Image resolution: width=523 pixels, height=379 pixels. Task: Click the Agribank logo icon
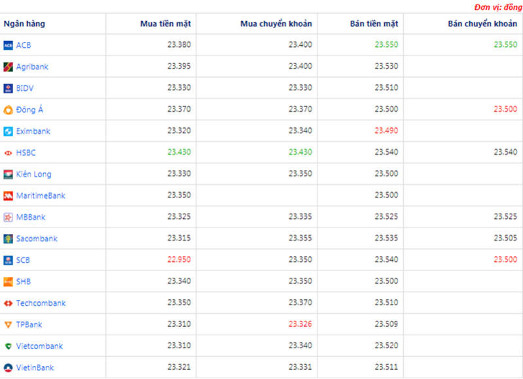9,67
